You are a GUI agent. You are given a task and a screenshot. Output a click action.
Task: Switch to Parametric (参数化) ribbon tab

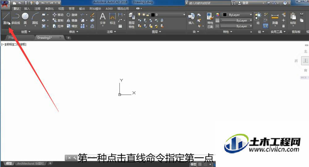[x=49, y=9]
